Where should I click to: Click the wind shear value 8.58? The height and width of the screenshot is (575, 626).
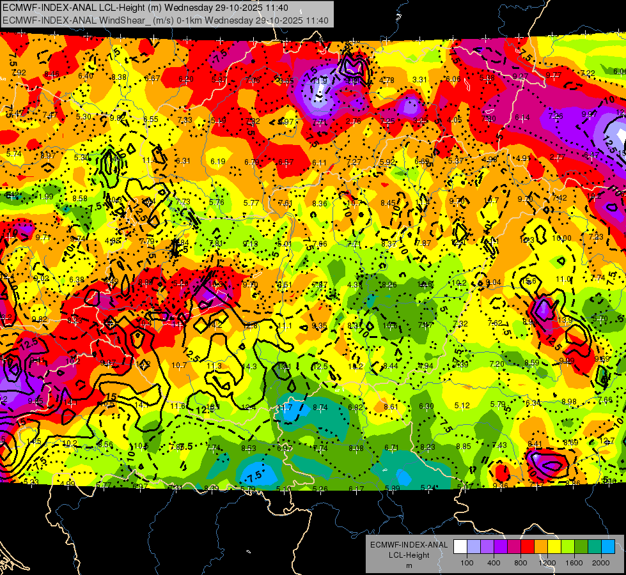pyautogui.click(x=80, y=198)
